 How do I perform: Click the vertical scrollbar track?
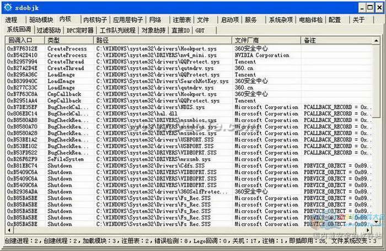click(x=377, y=165)
